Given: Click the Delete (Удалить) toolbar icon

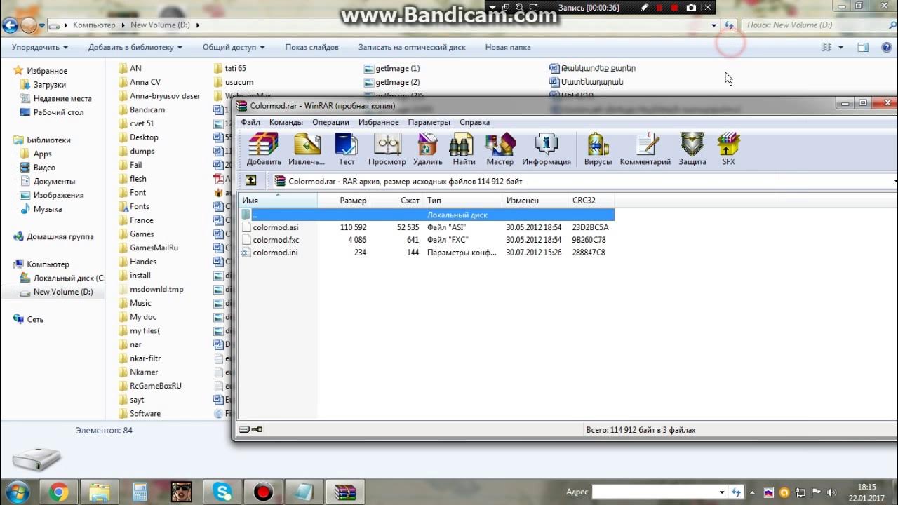Looking at the screenshot, I should click(x=427, y=149).
